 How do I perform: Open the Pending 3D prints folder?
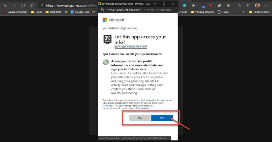click(x=202, y=12)
